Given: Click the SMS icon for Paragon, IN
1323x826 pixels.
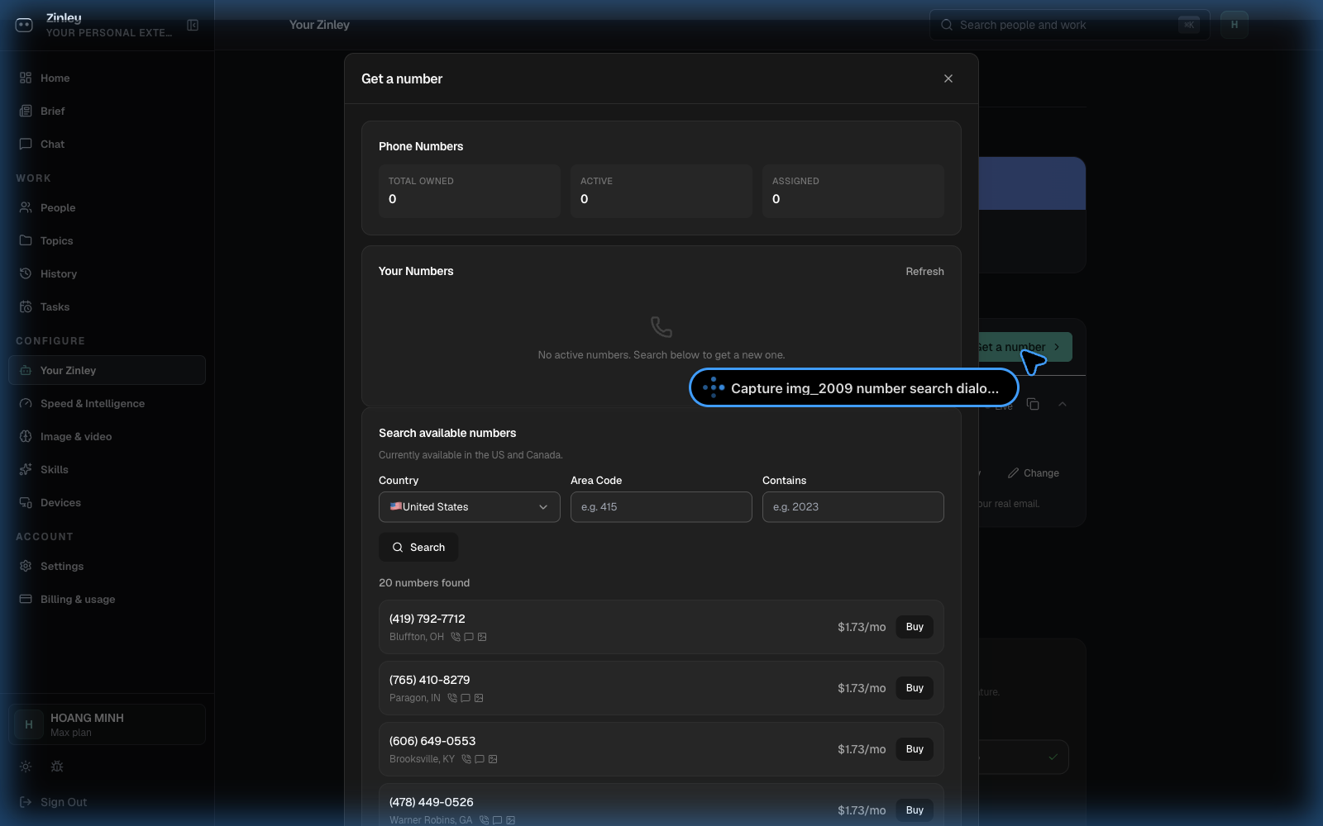Looking at the screenshot, I should pos(466,698).
